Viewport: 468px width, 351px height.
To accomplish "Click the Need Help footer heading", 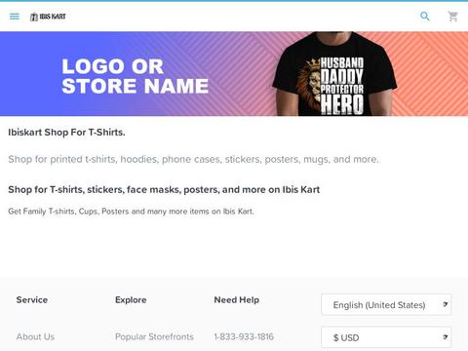I will pos(237,299).
